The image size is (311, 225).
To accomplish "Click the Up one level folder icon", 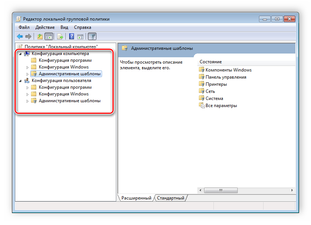I will pyautogui.click(x=40, y=36).
